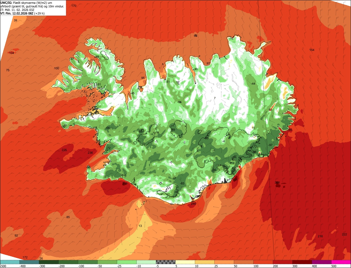
Task: Click the legend label '-300'
Action: pos(42,266)
